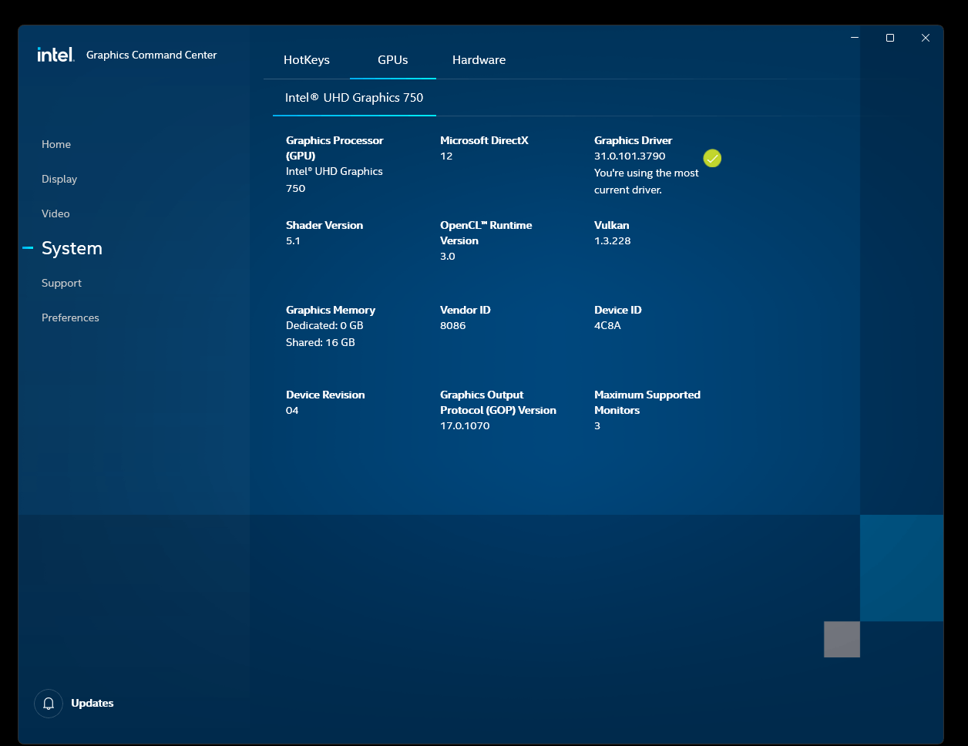Screen dimensions: 968x746
Task: Switch to the HotKeys tab
Action: [x=307, y=60]
